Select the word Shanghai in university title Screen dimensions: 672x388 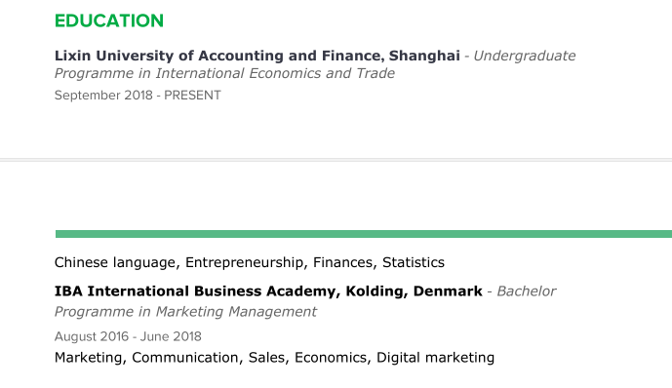(424, 56)
